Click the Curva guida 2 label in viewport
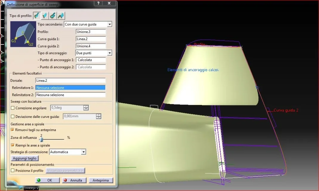The image size is (319, 191). coord(286,110)
